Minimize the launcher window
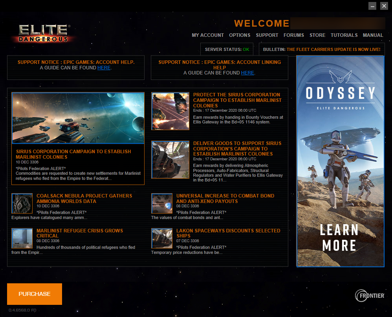The height and width of the screenshot is (317, 392). pyautogui.click(x=372, y=6)
